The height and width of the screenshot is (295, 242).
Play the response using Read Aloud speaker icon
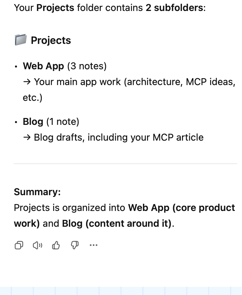[37, 245]
